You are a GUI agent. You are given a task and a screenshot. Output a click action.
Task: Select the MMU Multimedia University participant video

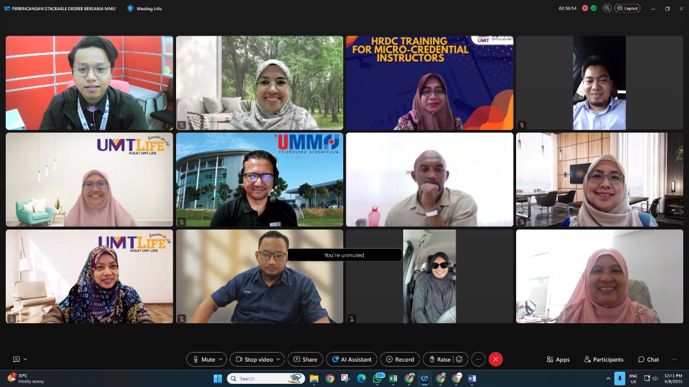[260, 180]
